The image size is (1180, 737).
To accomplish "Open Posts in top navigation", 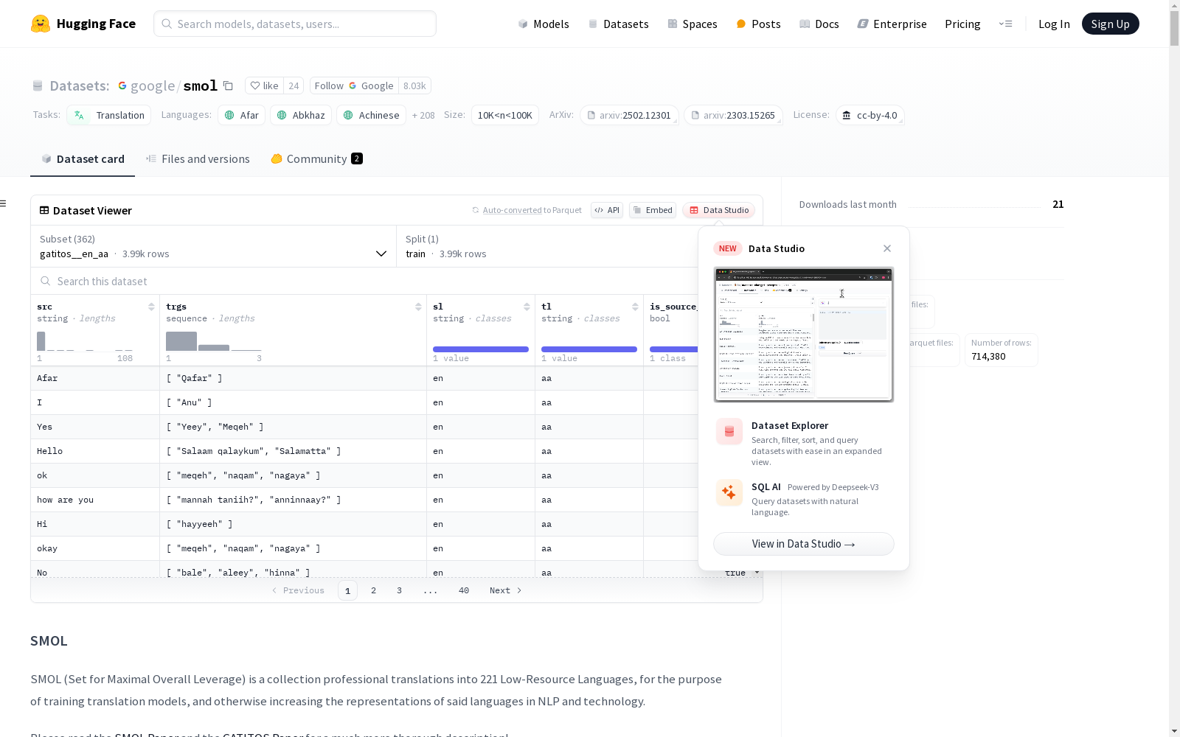I will pyautogui.click(x=758, y=24).
